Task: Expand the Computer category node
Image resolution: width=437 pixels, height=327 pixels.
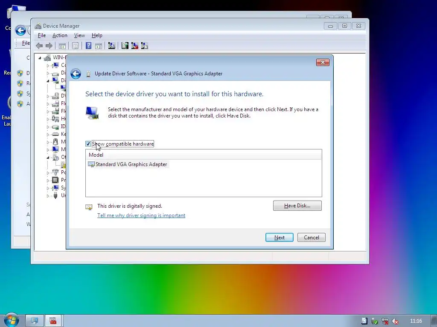Action: [x=48, y=66]
